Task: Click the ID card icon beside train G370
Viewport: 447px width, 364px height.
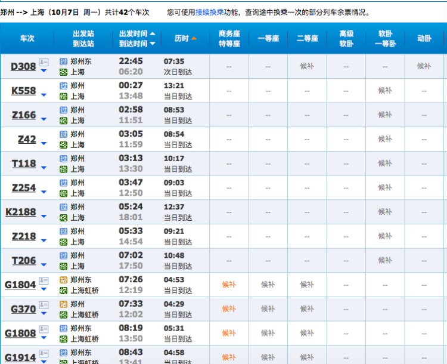Action: click(x=44, y=305)
